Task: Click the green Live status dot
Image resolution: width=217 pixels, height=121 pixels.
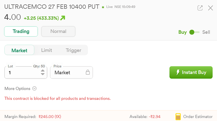Action: [x=103, y=7]
